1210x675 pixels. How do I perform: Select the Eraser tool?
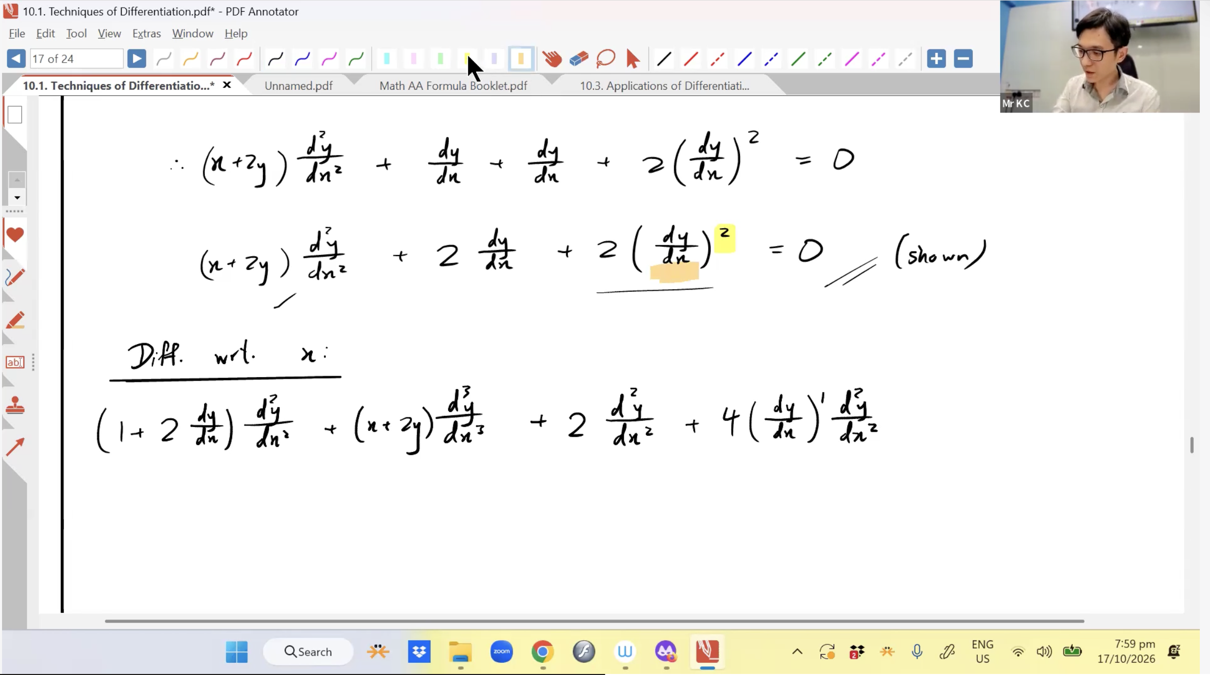[579, 59]
